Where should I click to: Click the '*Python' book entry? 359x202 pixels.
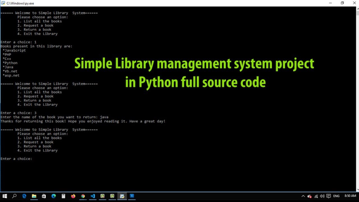coord(10,63)
